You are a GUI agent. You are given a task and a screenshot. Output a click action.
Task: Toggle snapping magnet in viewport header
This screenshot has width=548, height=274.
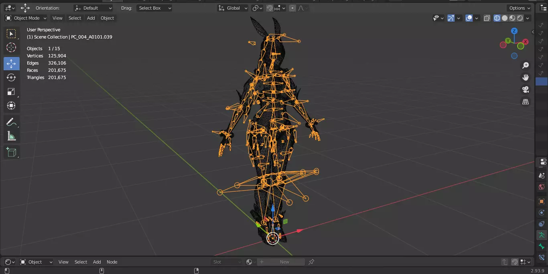point(270,8)
